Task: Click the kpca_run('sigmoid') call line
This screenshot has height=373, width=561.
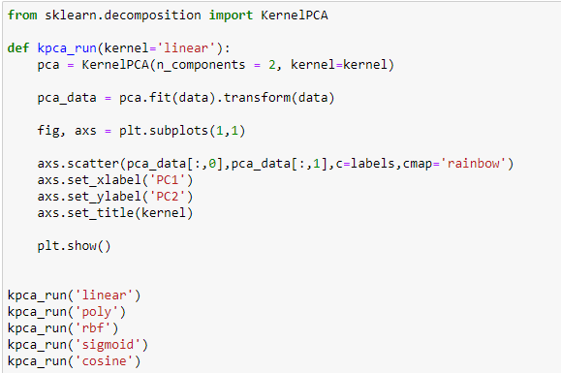Action: click(x=78, y=345)
